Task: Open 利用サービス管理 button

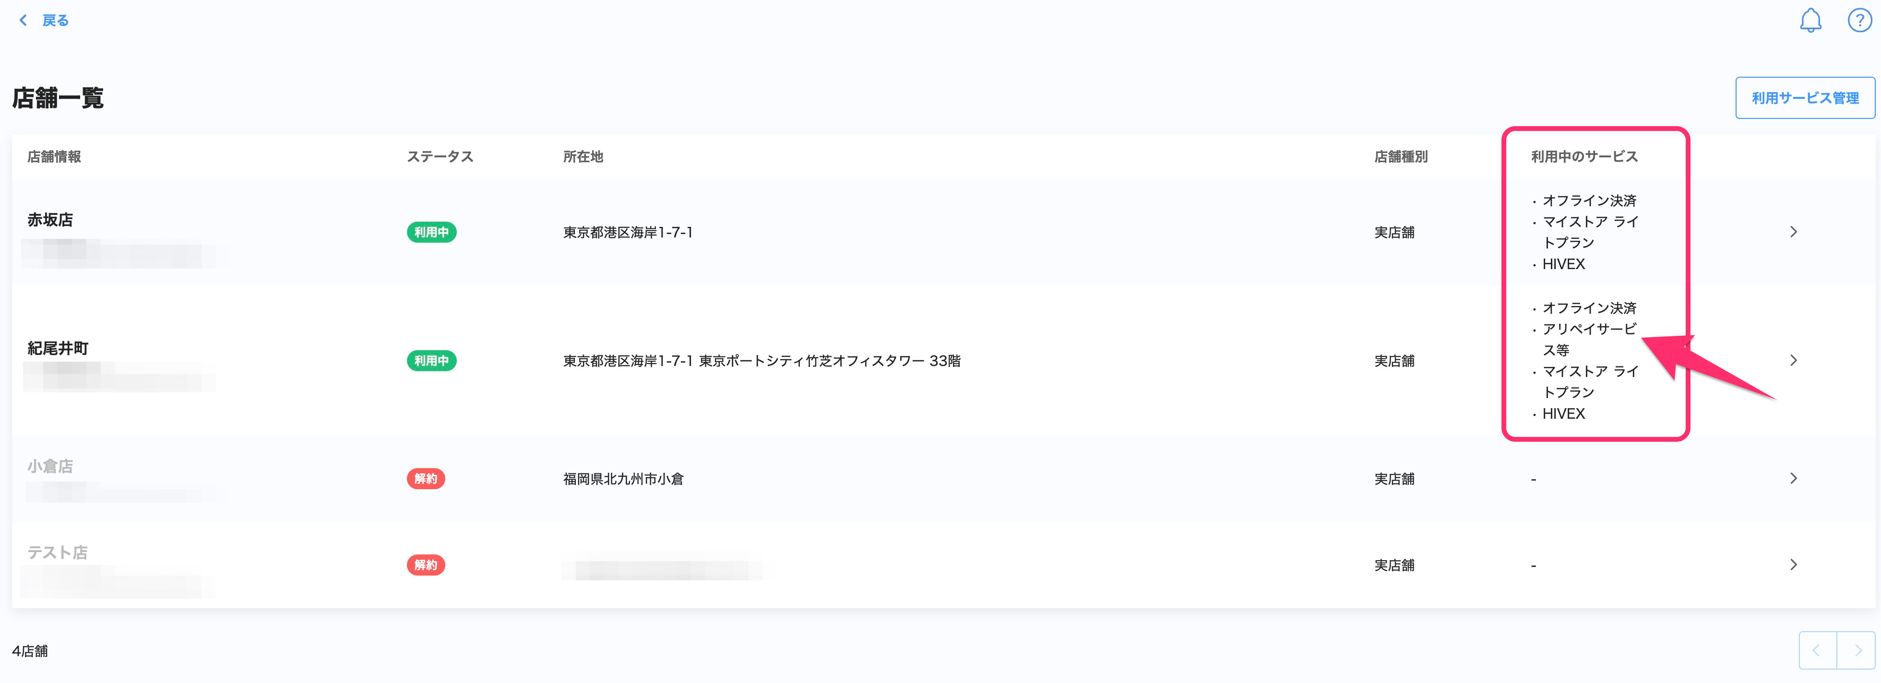Action: pyautogui.click(x=1804, y=98)
